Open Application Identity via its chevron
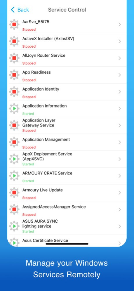 [120, 92]
